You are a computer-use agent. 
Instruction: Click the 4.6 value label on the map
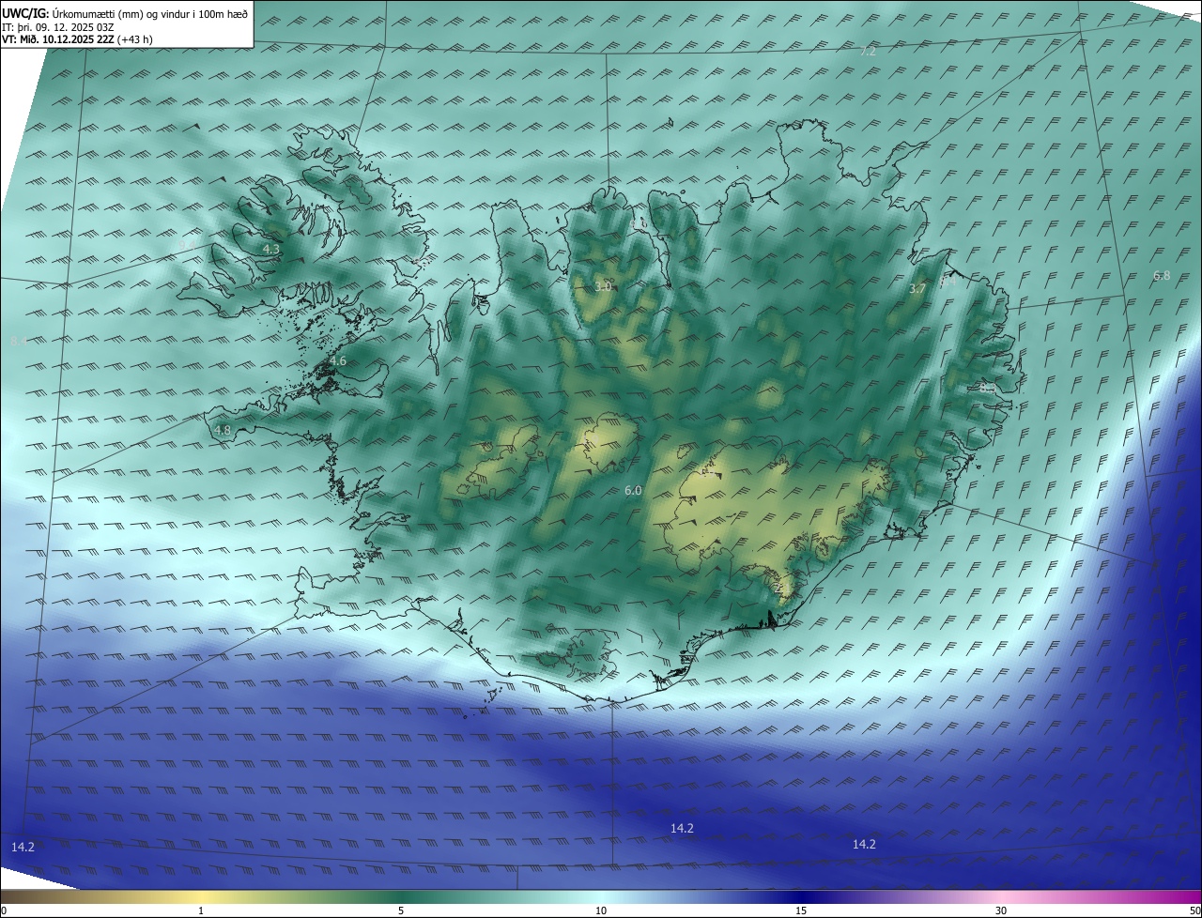click(x=338, y=360)
